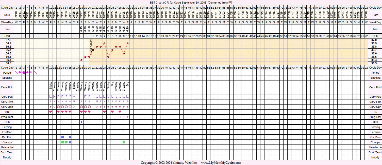
Task: Click the green Cramps square on cycle day 29
Action: click(124, 142)
